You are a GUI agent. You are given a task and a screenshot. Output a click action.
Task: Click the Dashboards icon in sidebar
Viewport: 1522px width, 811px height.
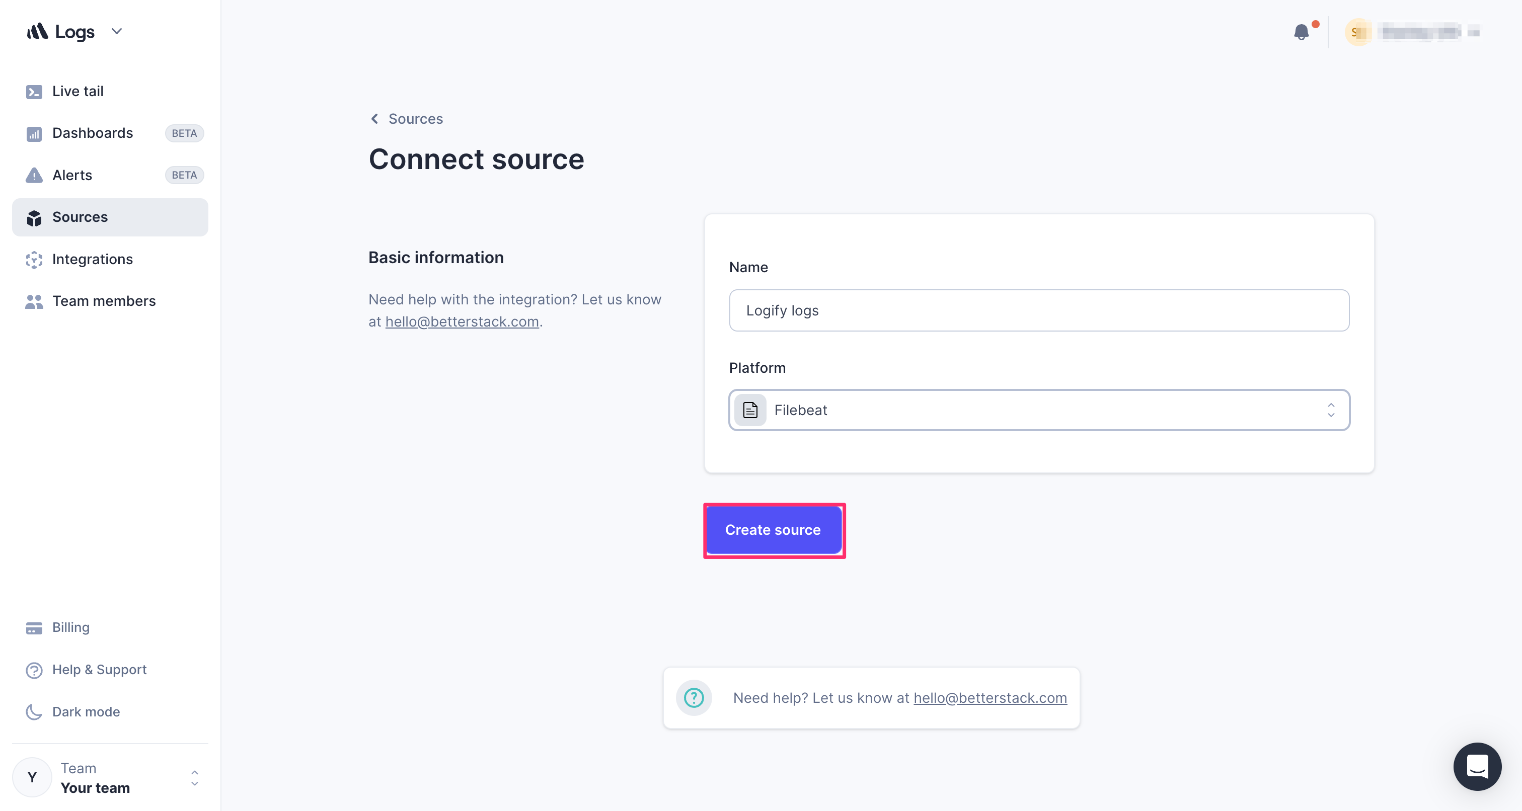[x=34, y=133]
